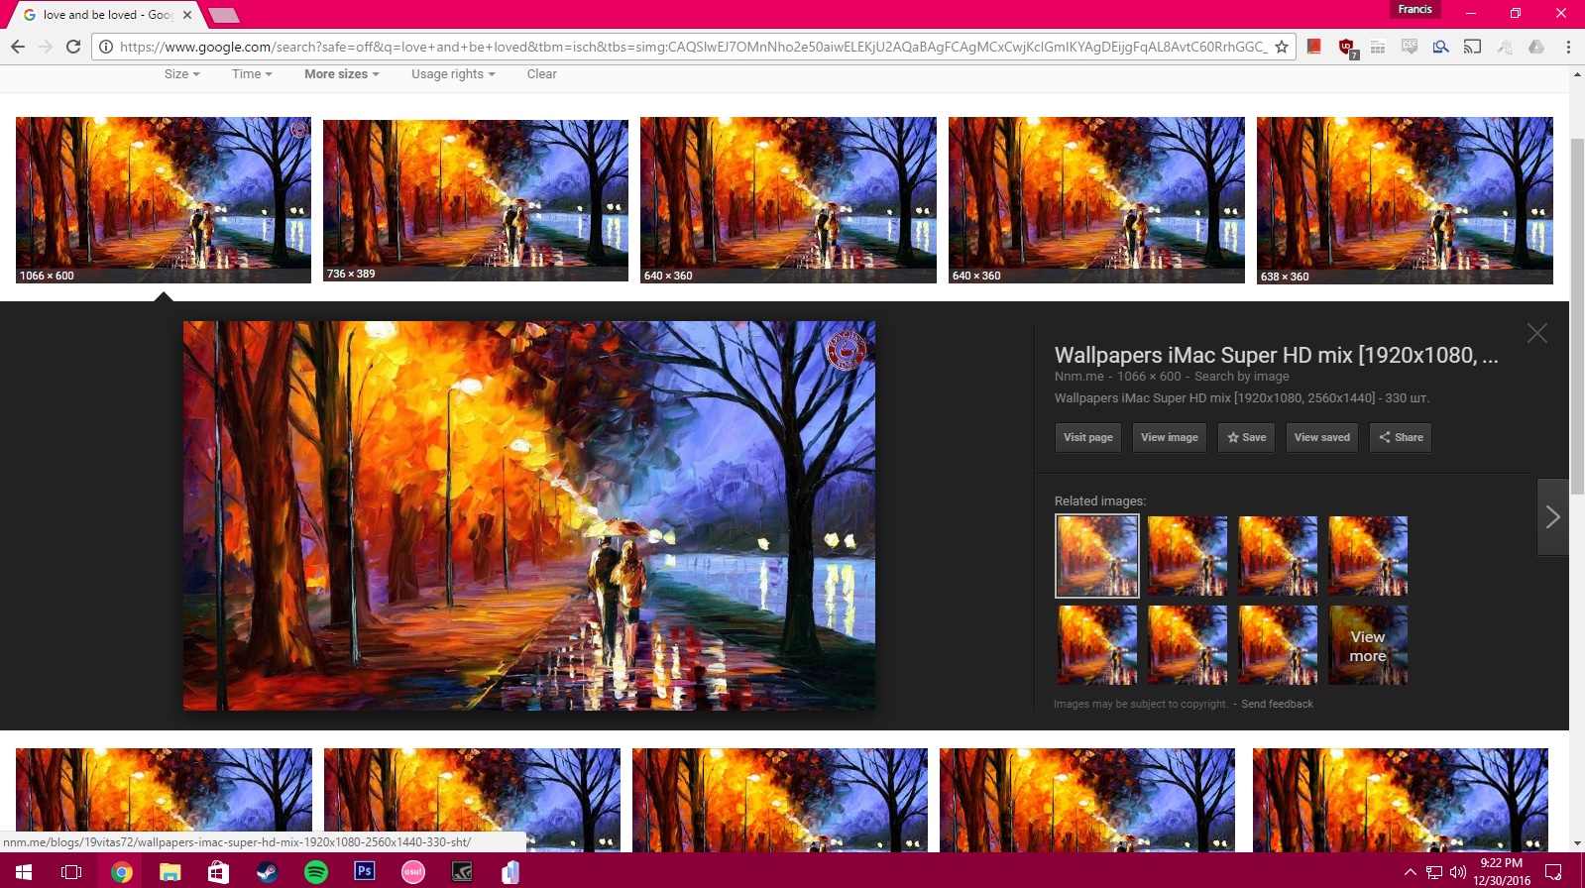Viewport: 1585px width, 888px height.
Task: Go back to the previous page
Action: coord(18,47)
